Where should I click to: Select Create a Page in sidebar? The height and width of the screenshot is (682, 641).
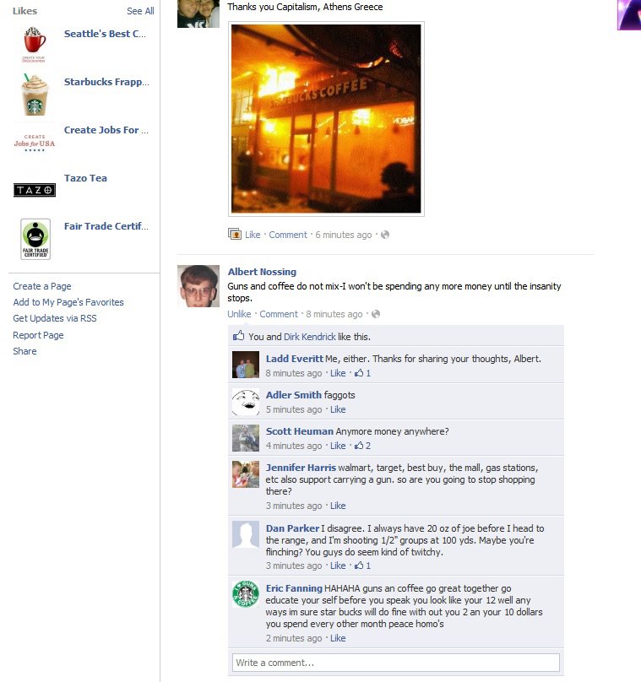[42, 286]
